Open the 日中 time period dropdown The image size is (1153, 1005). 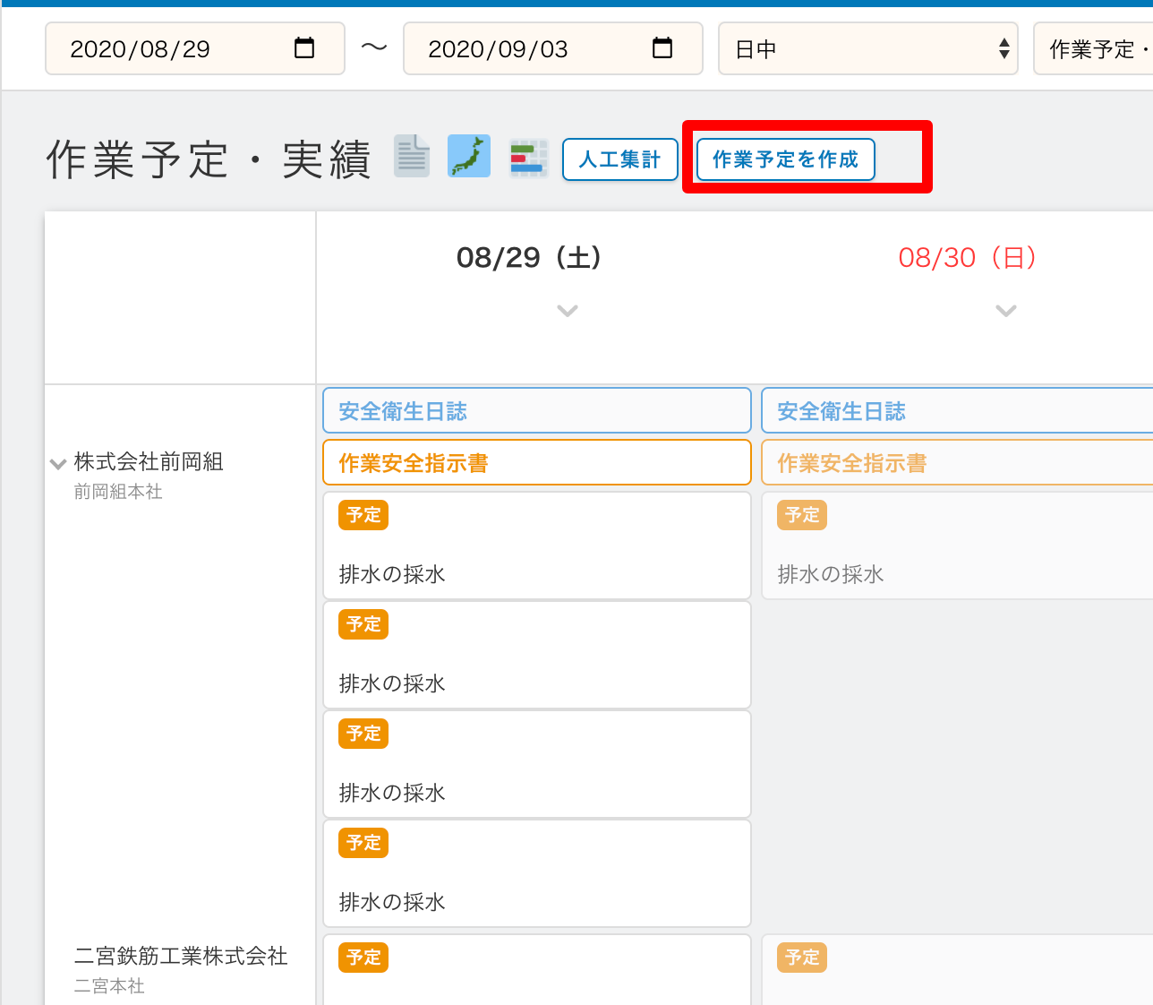pyautogui.click(x=867, y=48)
